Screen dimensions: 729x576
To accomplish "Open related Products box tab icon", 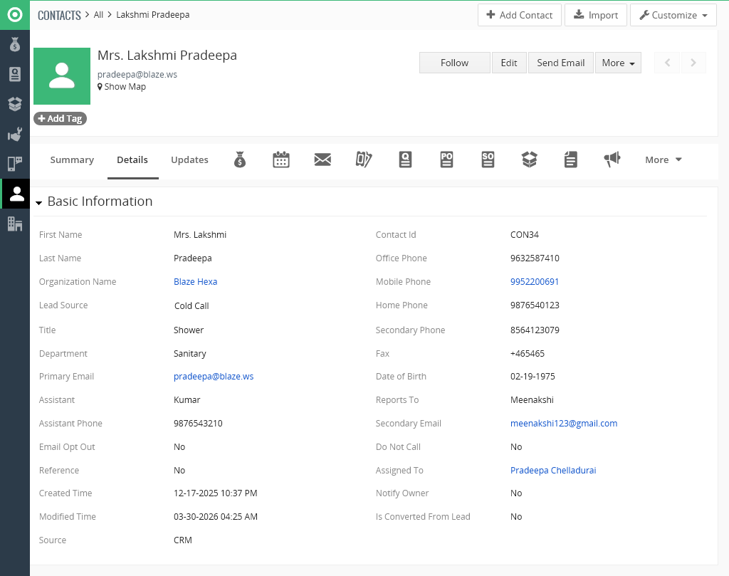I will [530, 159].
